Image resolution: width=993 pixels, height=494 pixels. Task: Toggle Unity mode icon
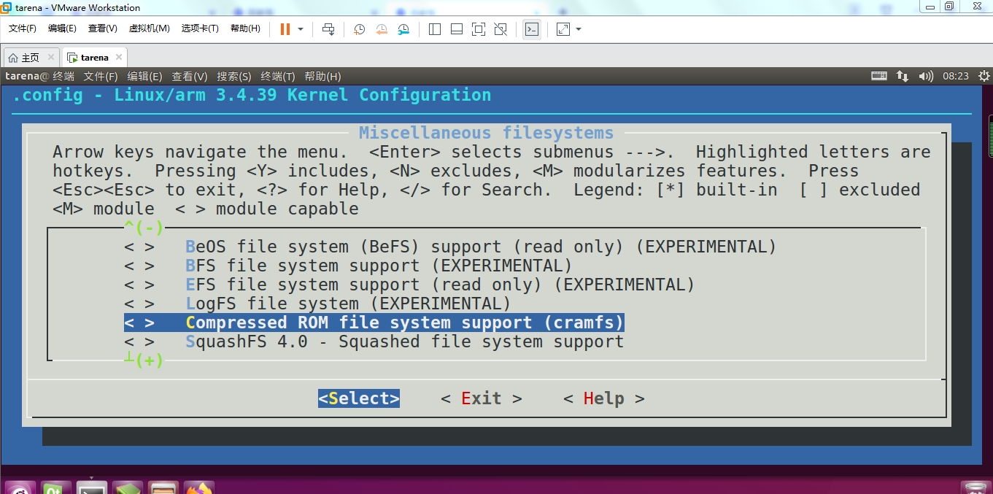click(x=501, y=29)
